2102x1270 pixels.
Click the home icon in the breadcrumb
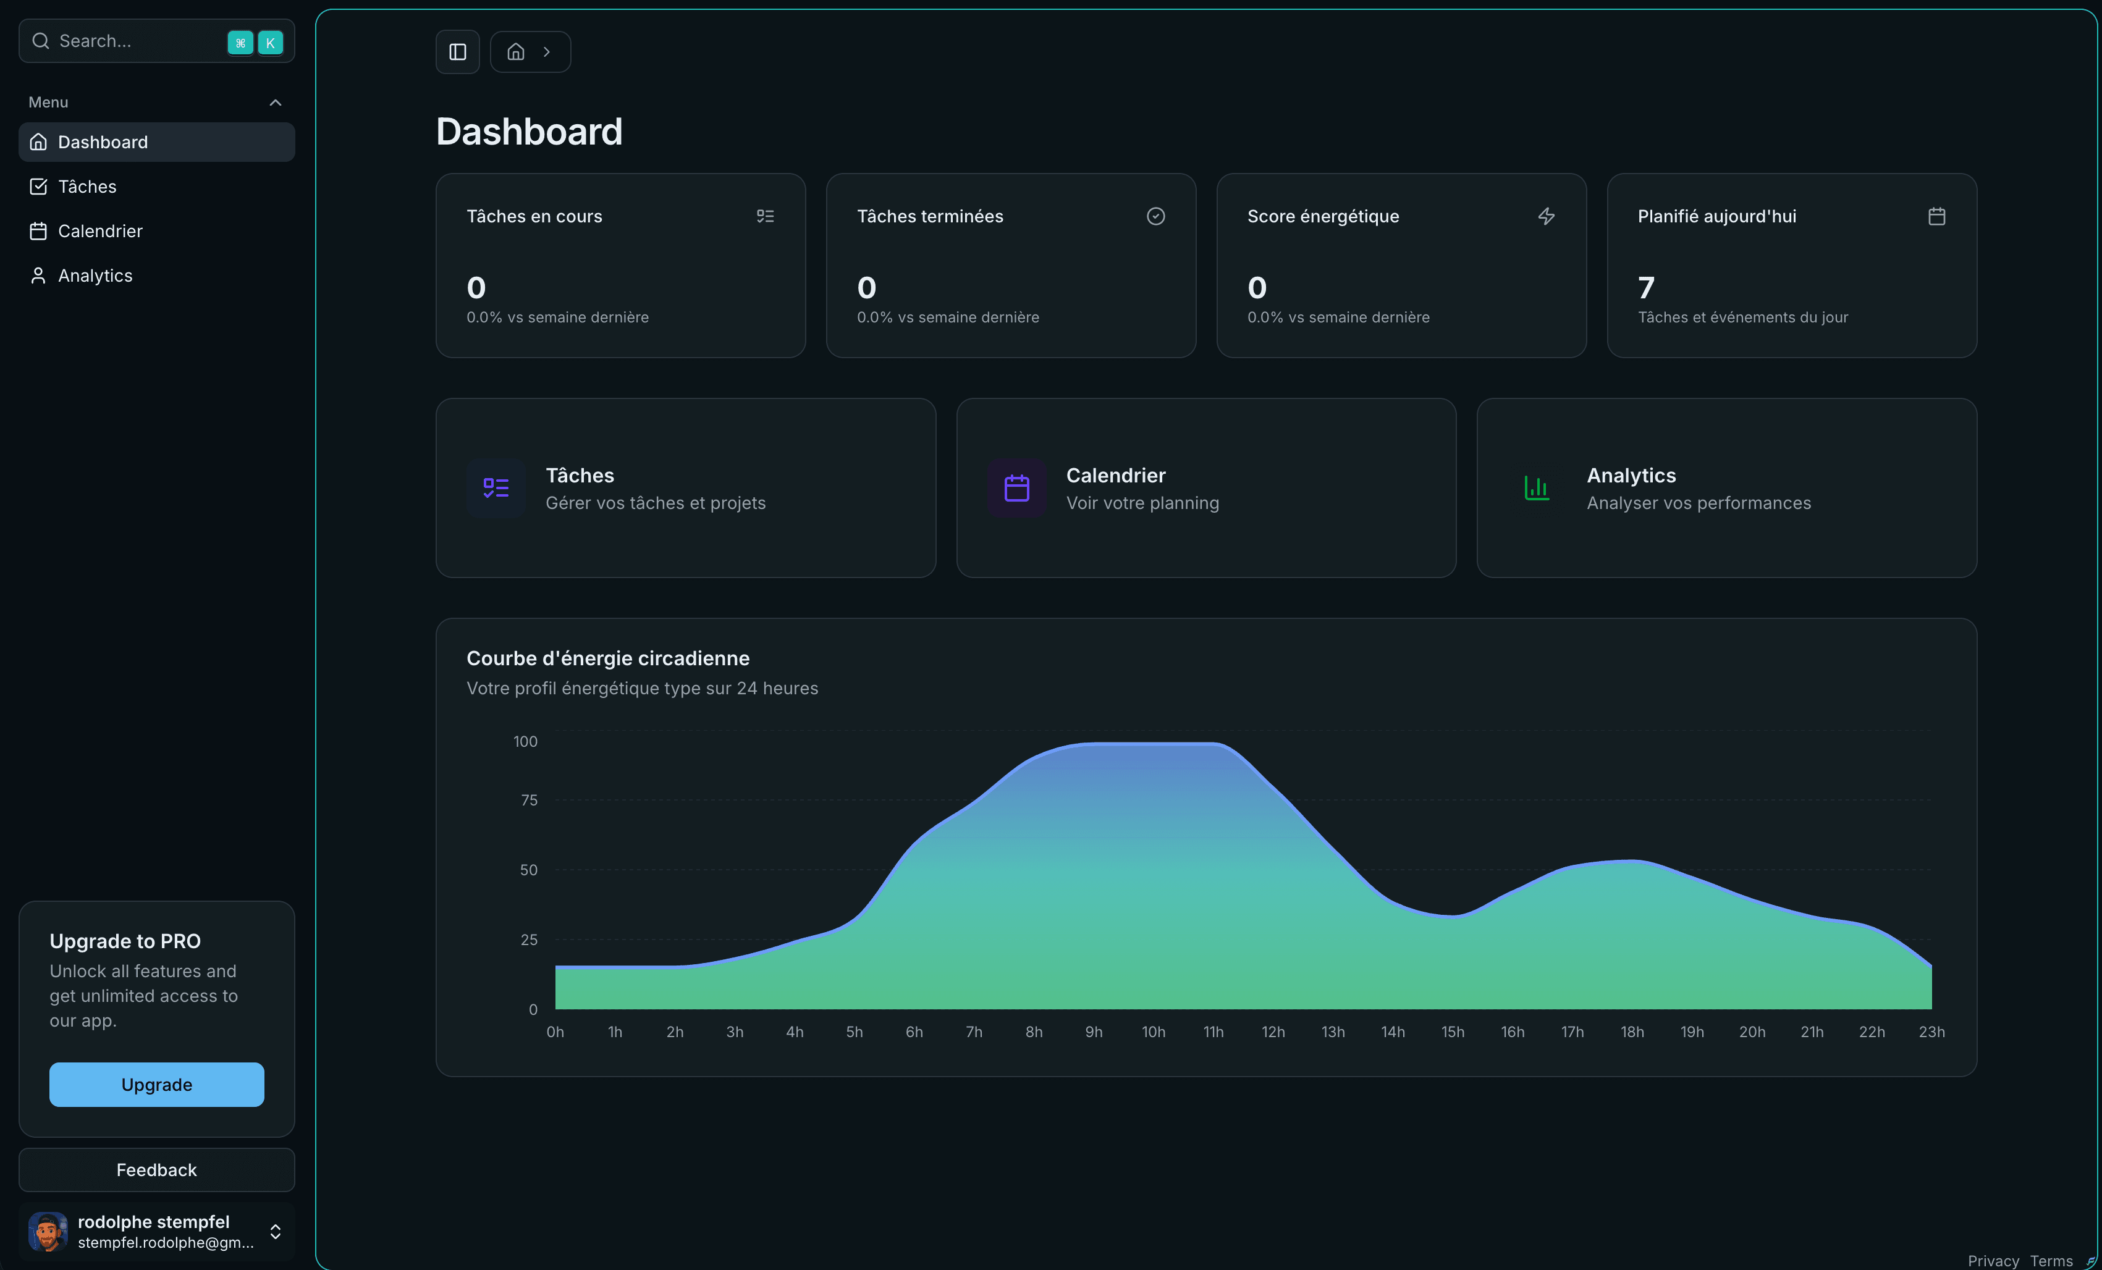point(515,51)
